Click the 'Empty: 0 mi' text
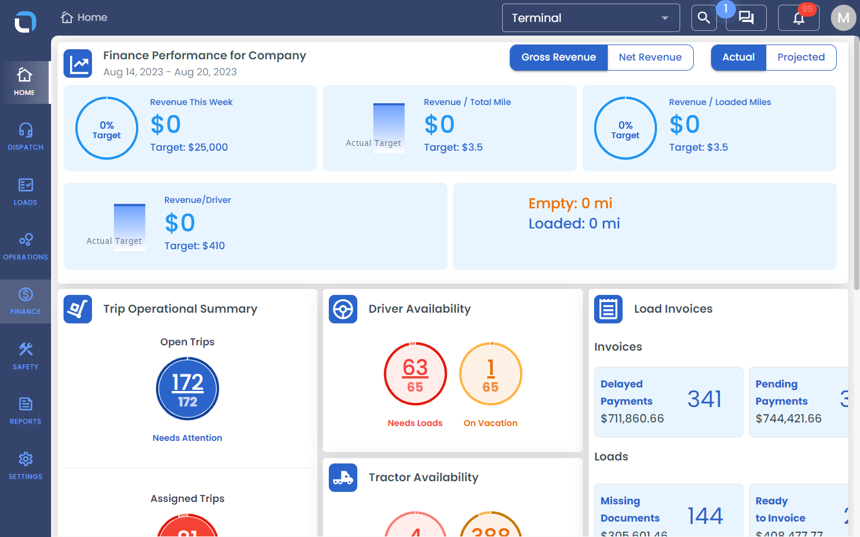860x537 pixels. coord(570,204)
